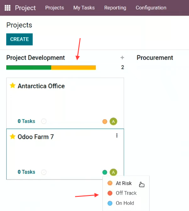Open the Reporting menu
This screenshot has height=211, width=189.
click(115, 8)
